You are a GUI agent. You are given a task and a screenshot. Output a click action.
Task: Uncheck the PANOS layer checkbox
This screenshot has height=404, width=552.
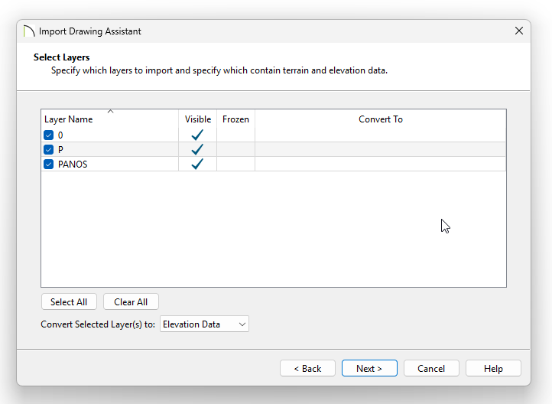49,164
